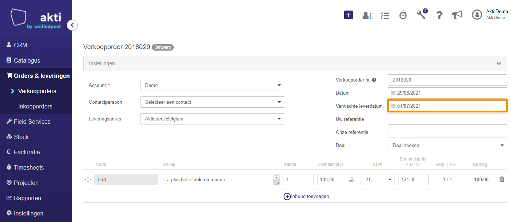Click the Artikel description text area
Screen dimensions: 511x222
tap(221, 179)
